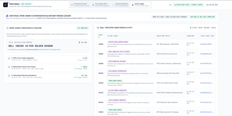Viewport: 232px width, 116px height.
Task: Open audit seal link 0x445e3c2acd...
Action: [x=207, y=83]
